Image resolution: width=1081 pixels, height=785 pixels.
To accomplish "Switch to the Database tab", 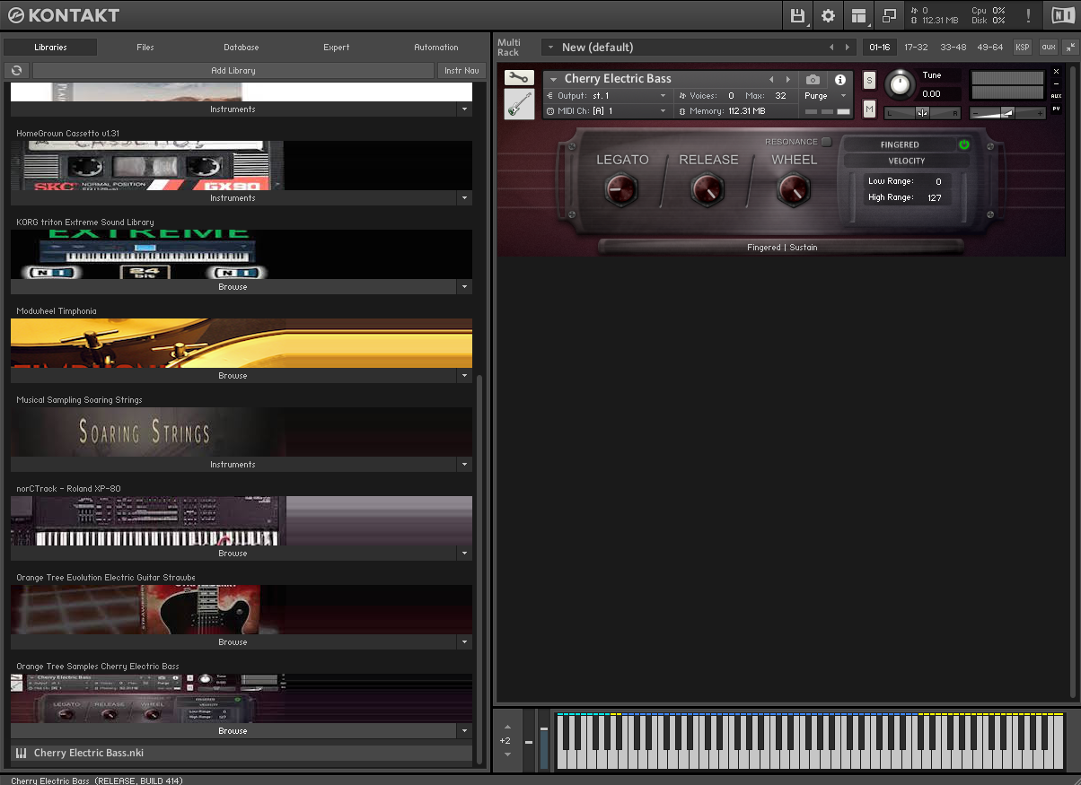I will [242, 48].
